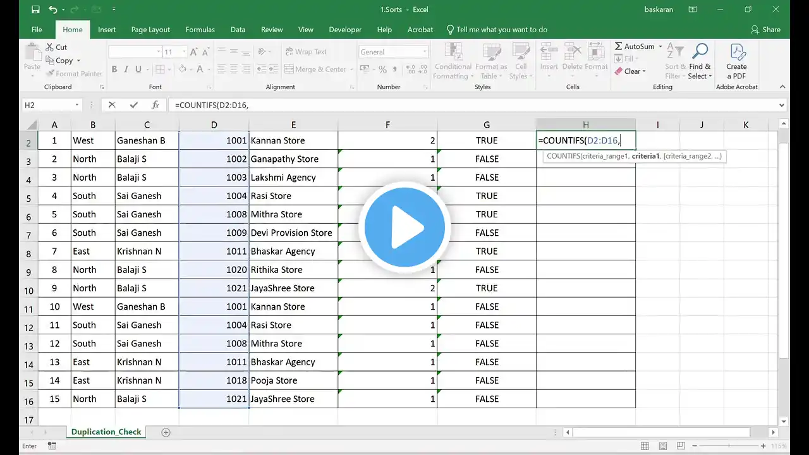Cancel the formula entry with X icon
Image resolution: width=809 pixels, height=455 pixels.
click(x=112, y=106)
